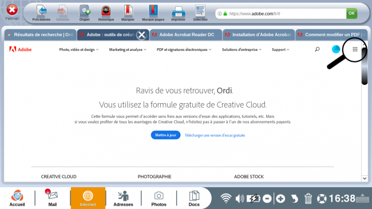This screenshot has height=209, width=372.
Task: Activate the Sélection tool
Action: click(200, 13)
